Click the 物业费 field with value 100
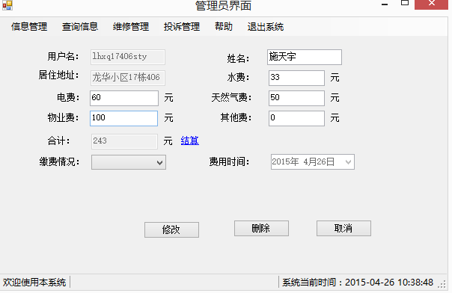 (123, 118)
